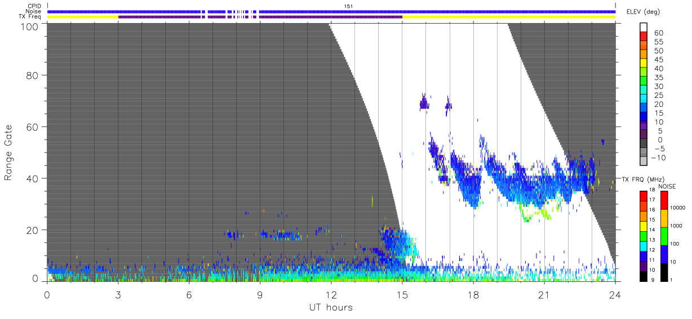Click the purple echo cluster near gate 70 at 16 UT

pyautogui.click(x=424, y=102)
